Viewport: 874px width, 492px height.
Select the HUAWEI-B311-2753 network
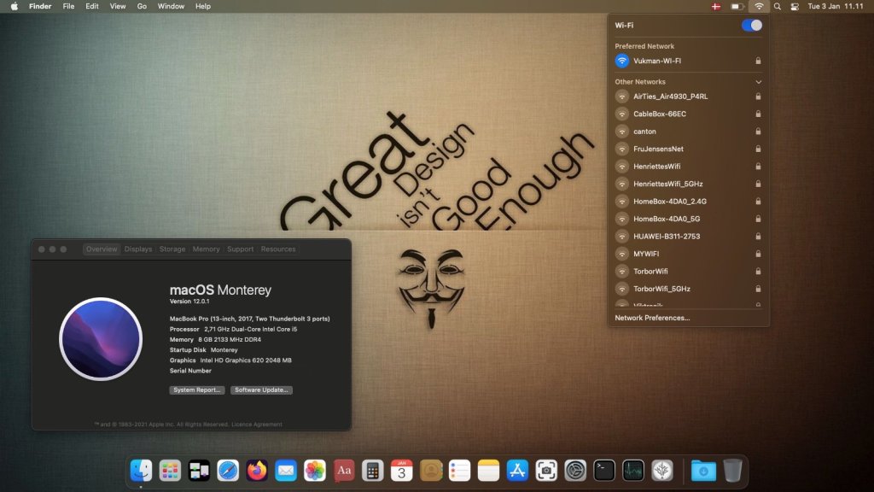tap(666, 237)
